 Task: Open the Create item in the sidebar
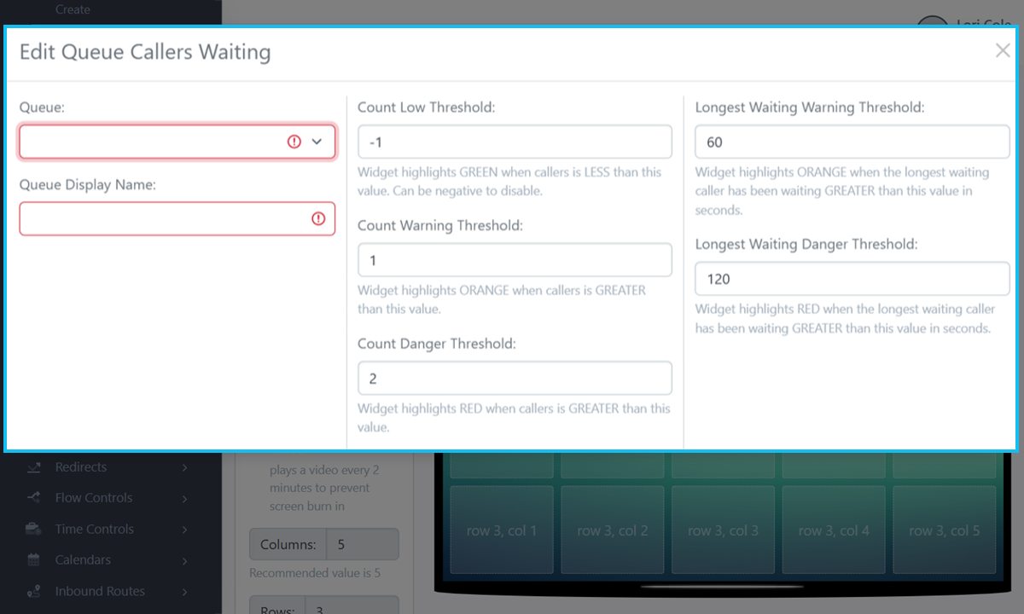(x=73, y=9)
